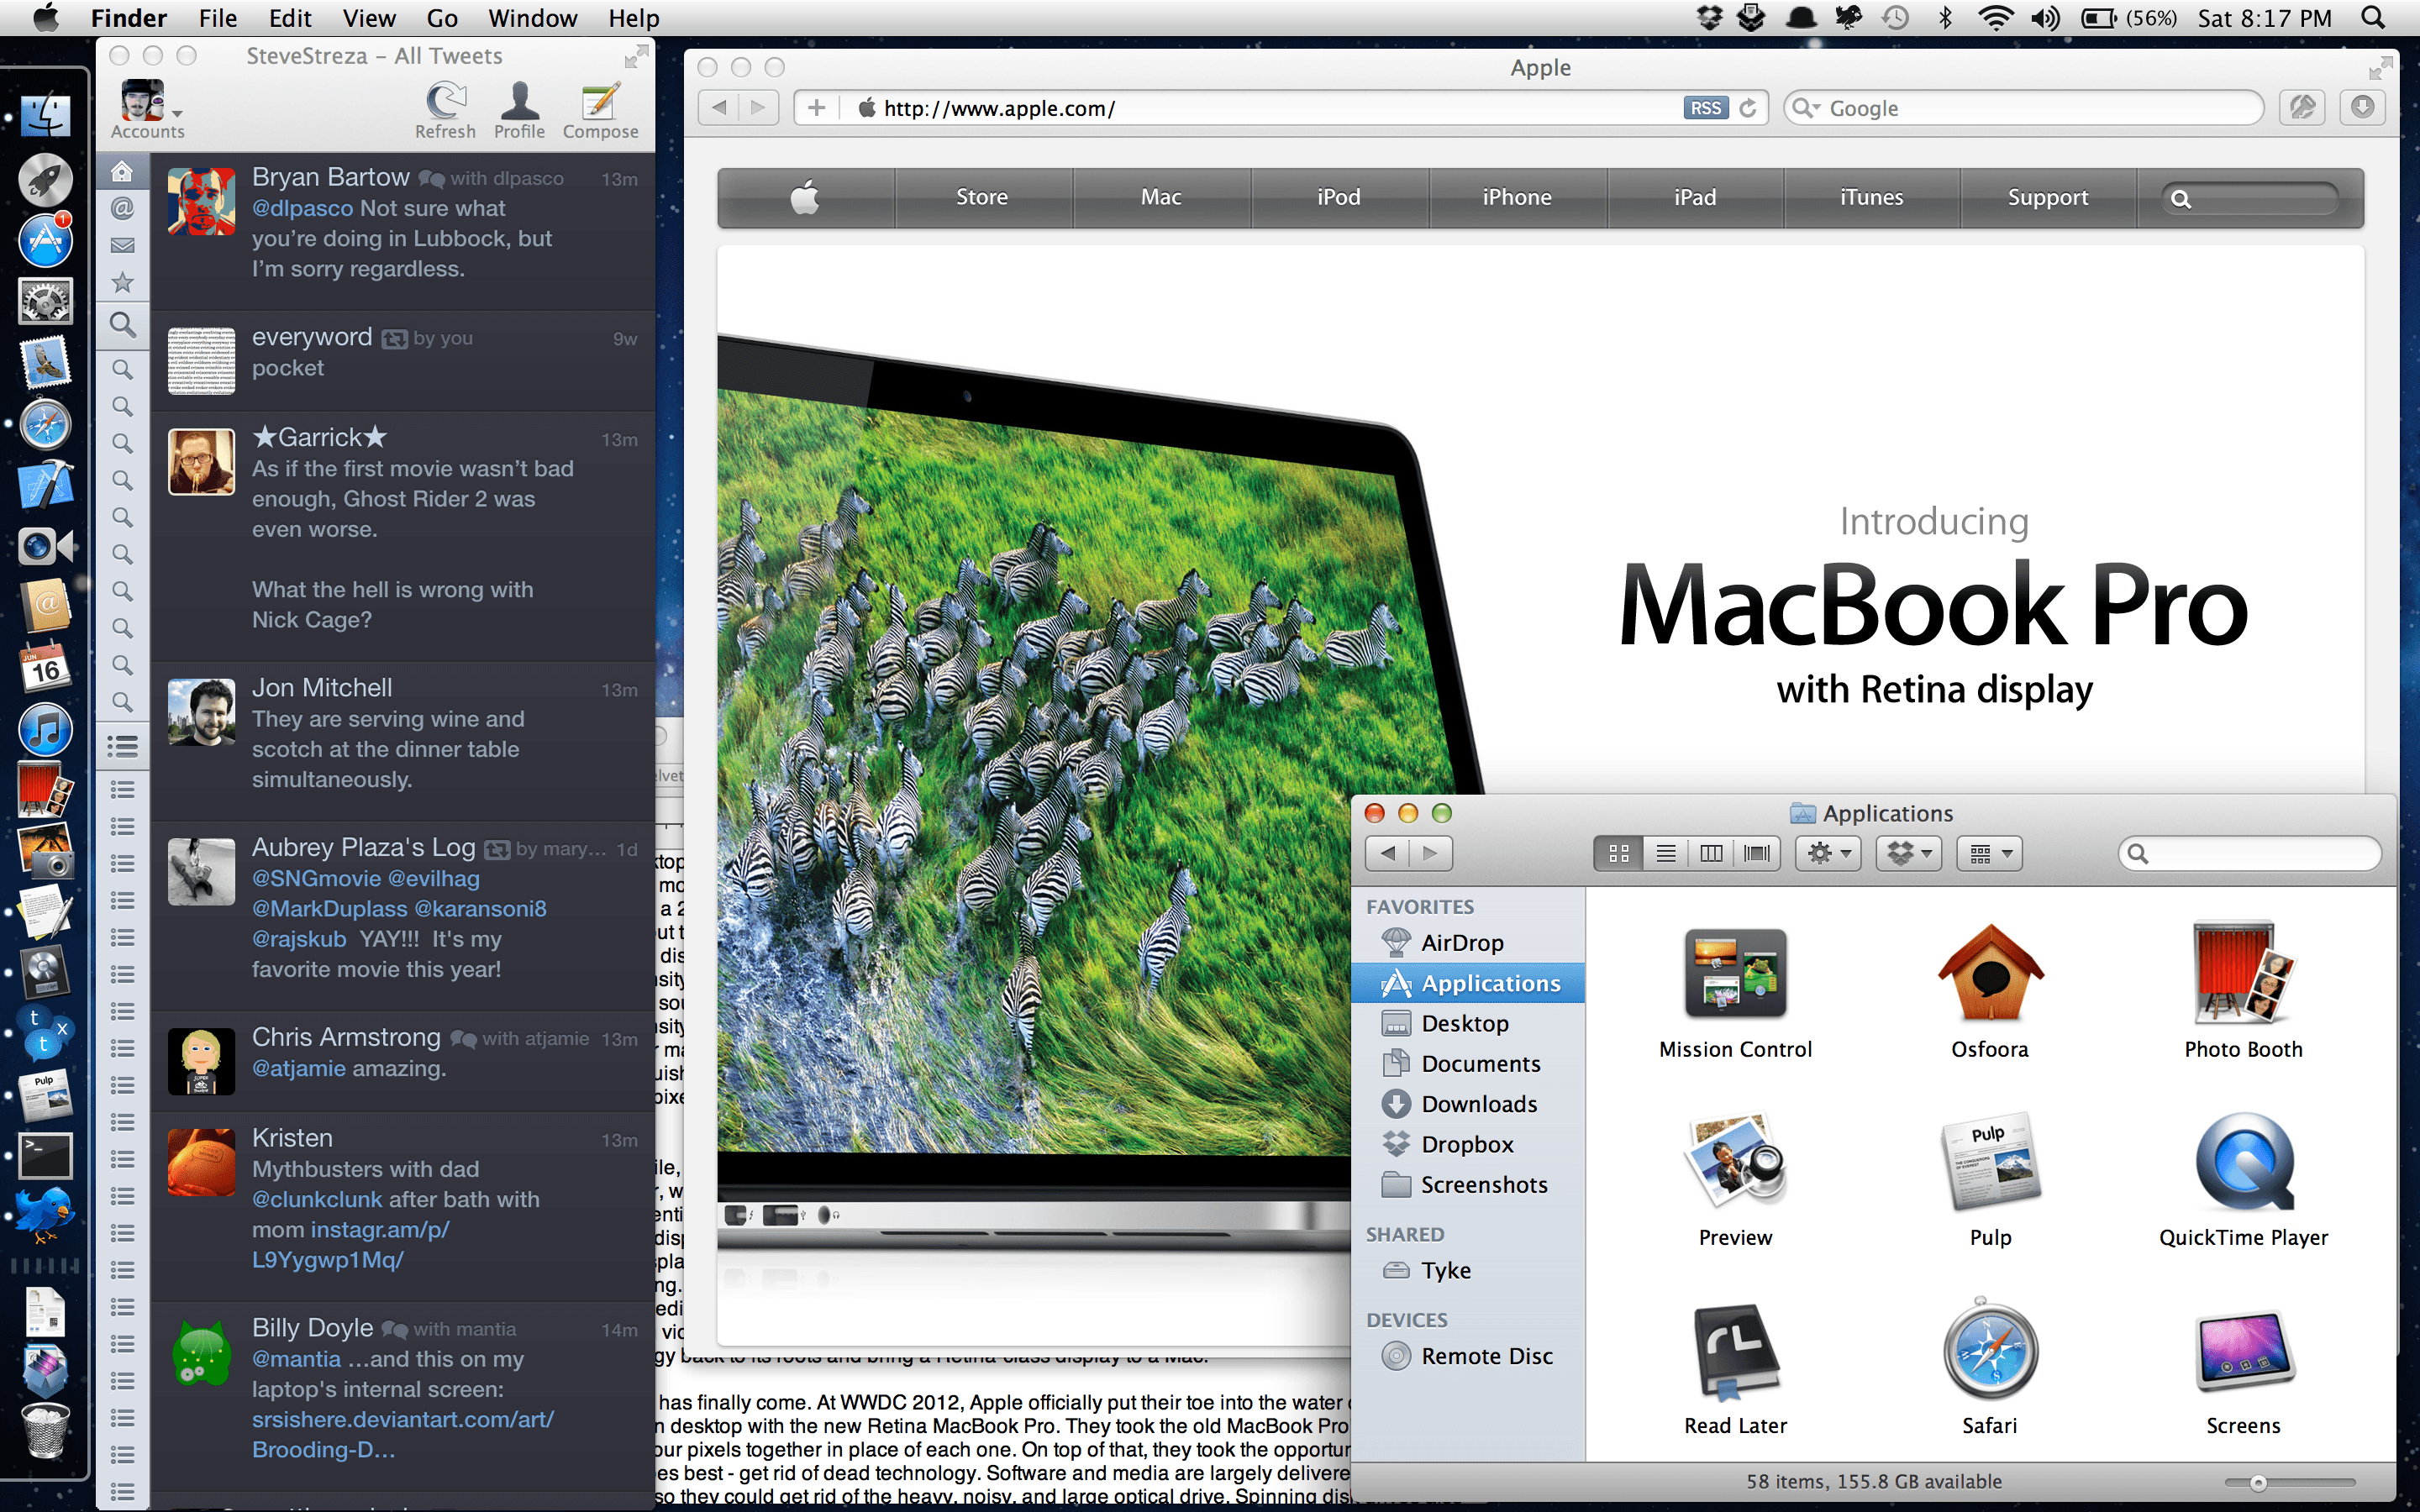Open Safari Downloads button
Image resolution: width=2420 pixels, height=1512 pixels.
(2362, 108)
